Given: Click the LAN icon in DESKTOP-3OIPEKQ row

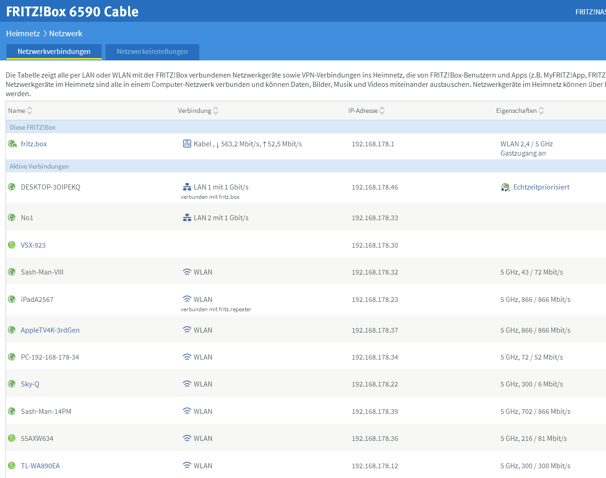Looking at the screenshot, I should pos(187,187).
